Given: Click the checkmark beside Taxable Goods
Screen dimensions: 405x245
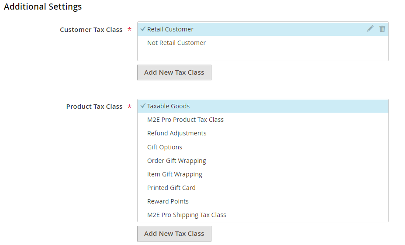Looking at the screenshot, I should click(x=143, y=106).
